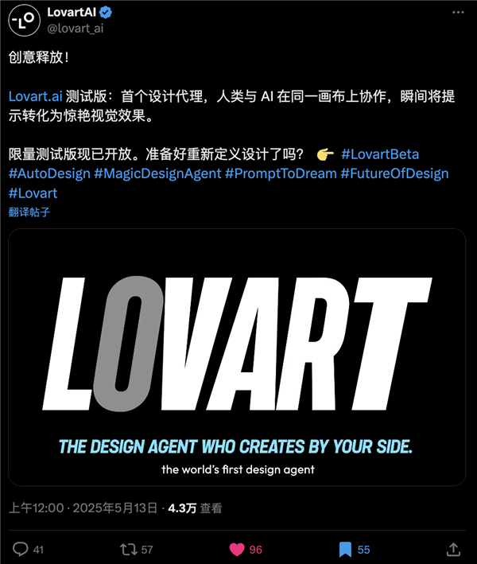Open the LOVART banner image
This screenshot has width=477, height=564.
click(237, 357)
